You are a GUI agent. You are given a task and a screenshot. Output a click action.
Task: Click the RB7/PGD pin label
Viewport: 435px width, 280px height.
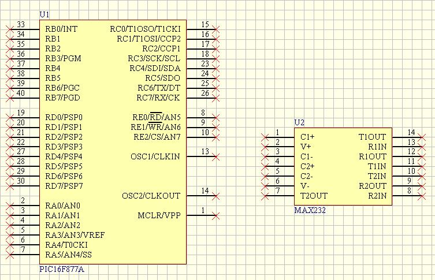62,98
